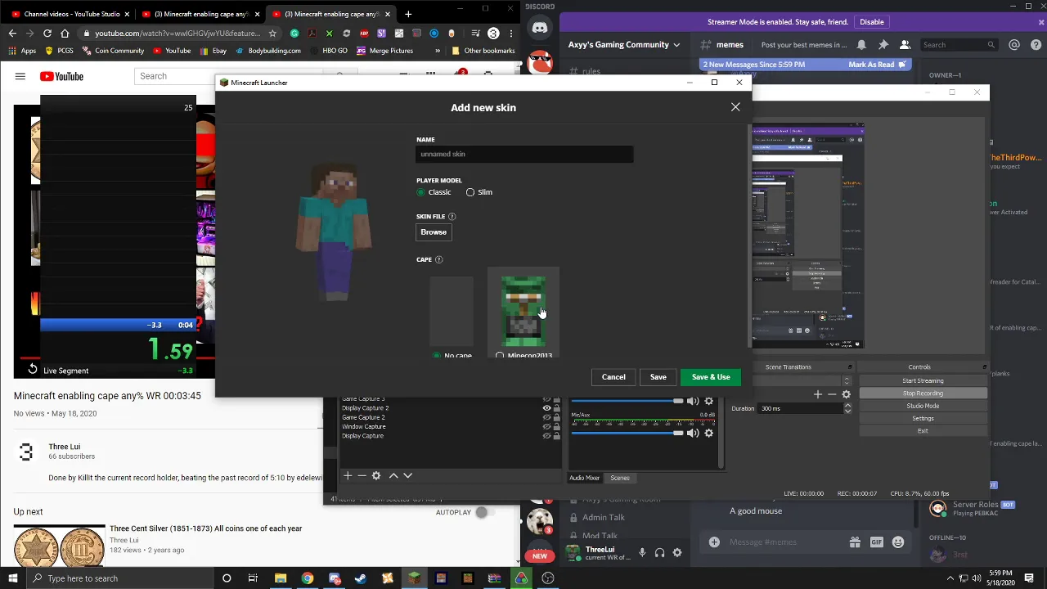Disable Discord Streamer Mode
Screen dimensions: 1047x589
click(x=872, y=22)
